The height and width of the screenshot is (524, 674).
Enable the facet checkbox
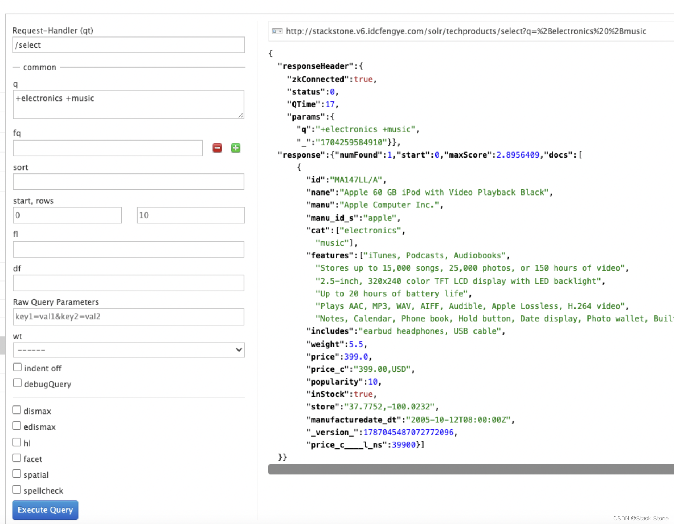(17, 458)
